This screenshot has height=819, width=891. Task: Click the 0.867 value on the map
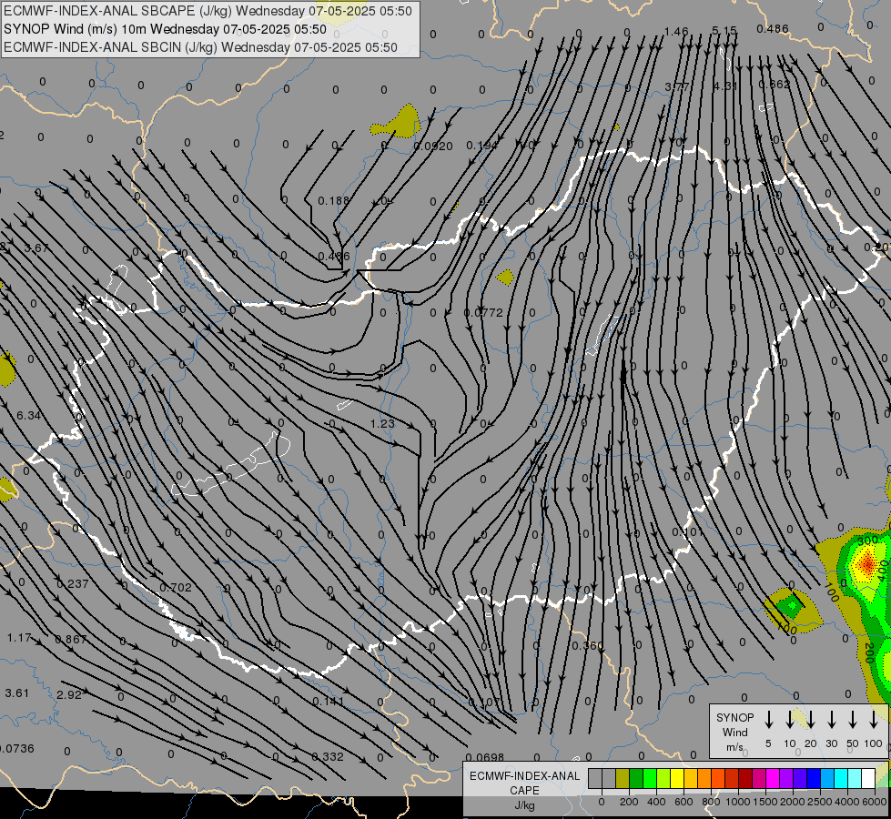coord(71,640)
